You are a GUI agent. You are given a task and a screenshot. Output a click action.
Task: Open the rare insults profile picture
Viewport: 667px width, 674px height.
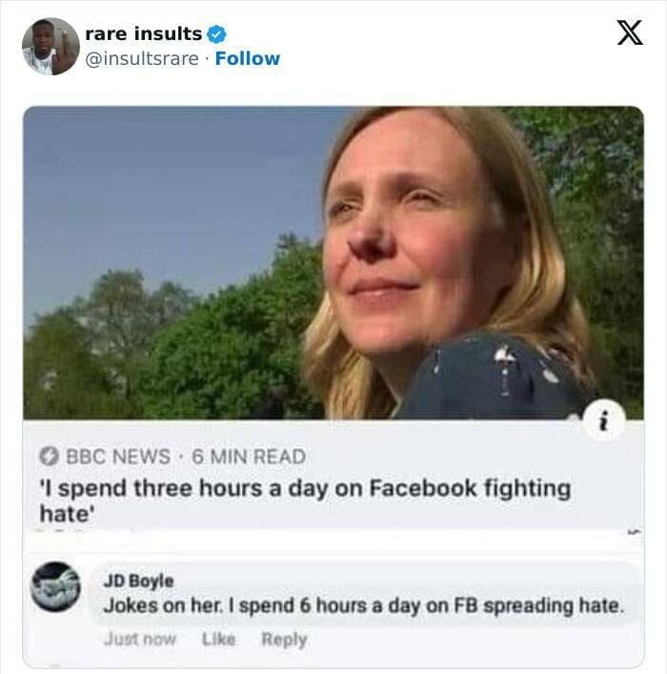[51, 46]
